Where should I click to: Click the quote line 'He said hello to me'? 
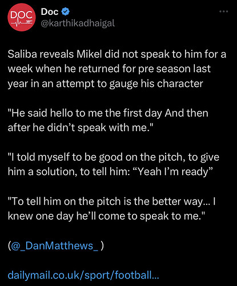coord(108,113)
